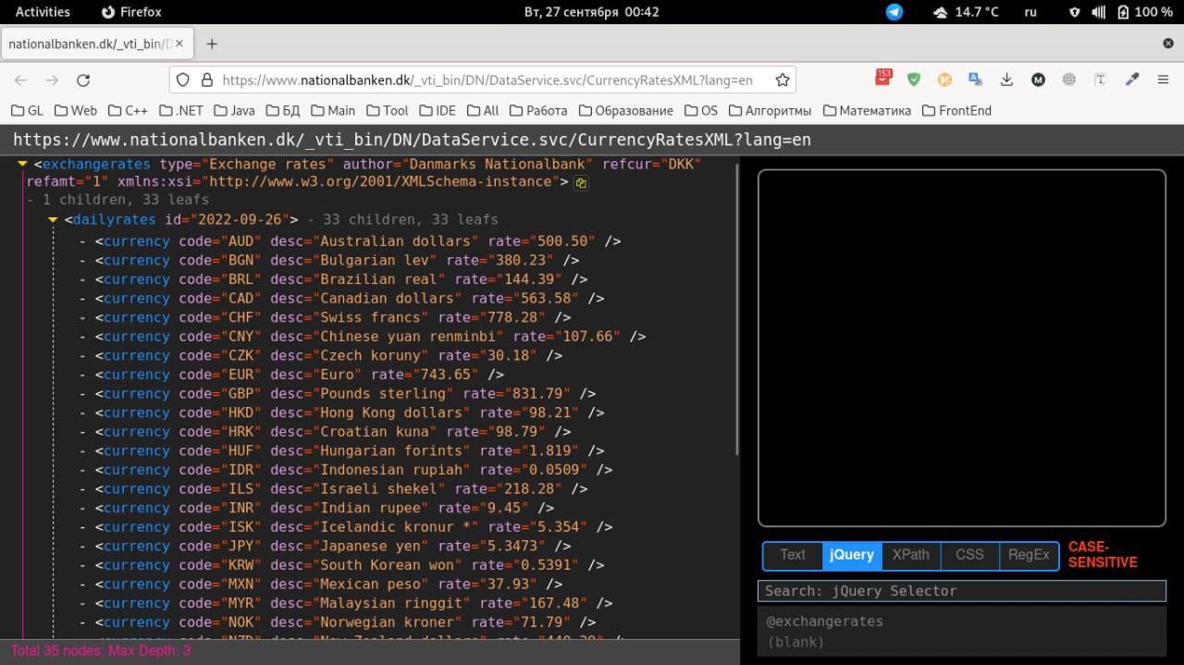This screenshot has height=665, width=1184.
Task: Click the 'Total 35 nodes' status bar text
Action: click(101, 651)
